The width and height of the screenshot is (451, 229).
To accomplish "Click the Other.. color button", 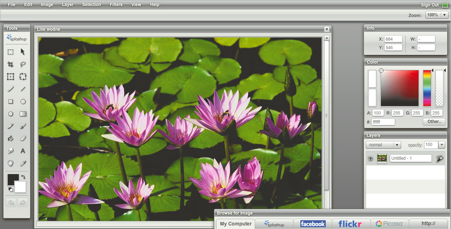I will pyautogui.click(x=434, y=122).
